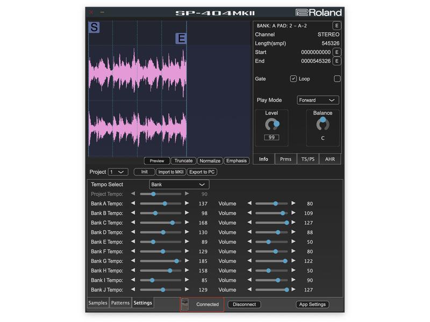Image resolution: width=430 pixels, height=322 pixels.
Task: Decrease Bank E Tempo with left arrow
Action: point(133,242)
